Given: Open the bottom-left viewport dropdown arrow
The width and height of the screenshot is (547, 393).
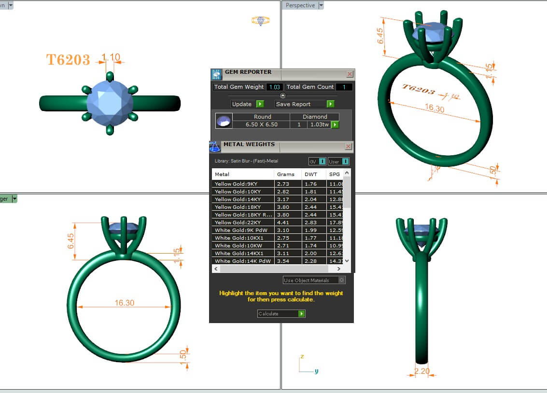Looking at the screenshot, I should tap(14, 199).
